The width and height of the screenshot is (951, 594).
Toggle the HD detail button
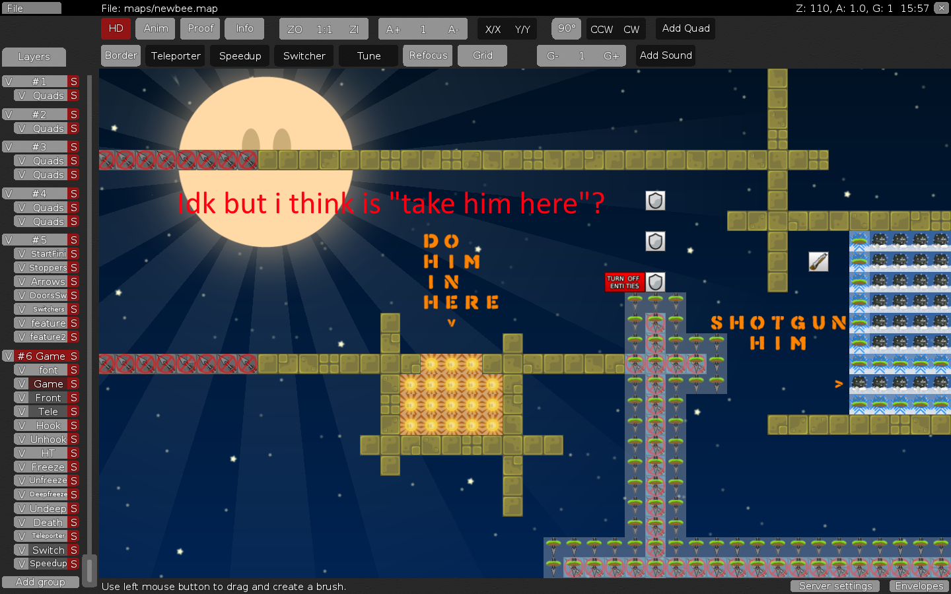coord(116,28)
